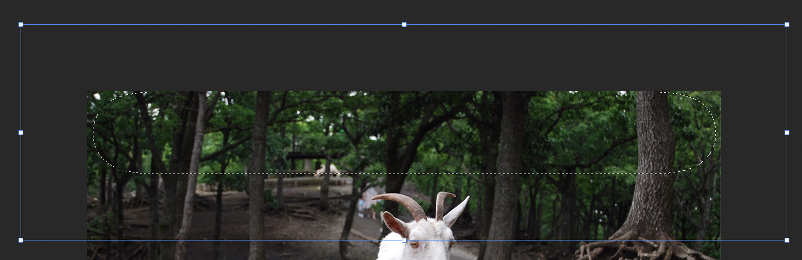Click the middle-right transform handle
Viewport: 802px width, 260px height.
787,132
